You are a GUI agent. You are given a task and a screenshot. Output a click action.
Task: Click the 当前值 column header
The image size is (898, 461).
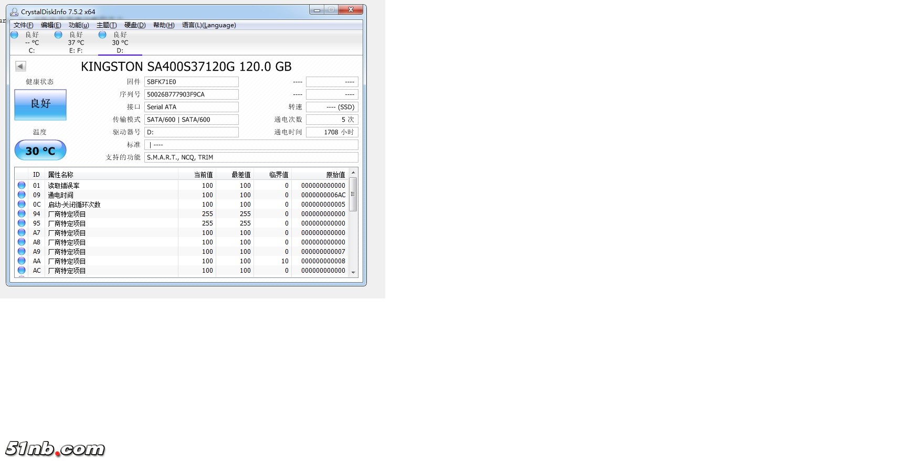coord(197,175)
